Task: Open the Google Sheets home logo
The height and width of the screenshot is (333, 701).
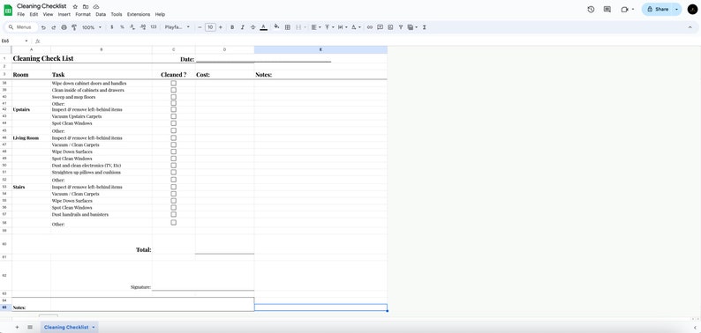Action: [x=8, y=10]
